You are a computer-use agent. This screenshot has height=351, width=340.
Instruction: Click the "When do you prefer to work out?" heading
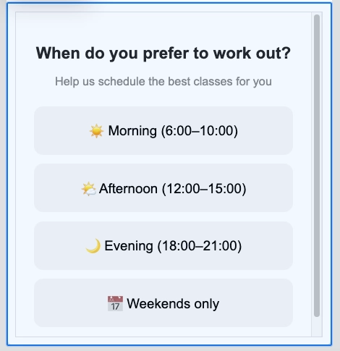click(x=163, y=53)
